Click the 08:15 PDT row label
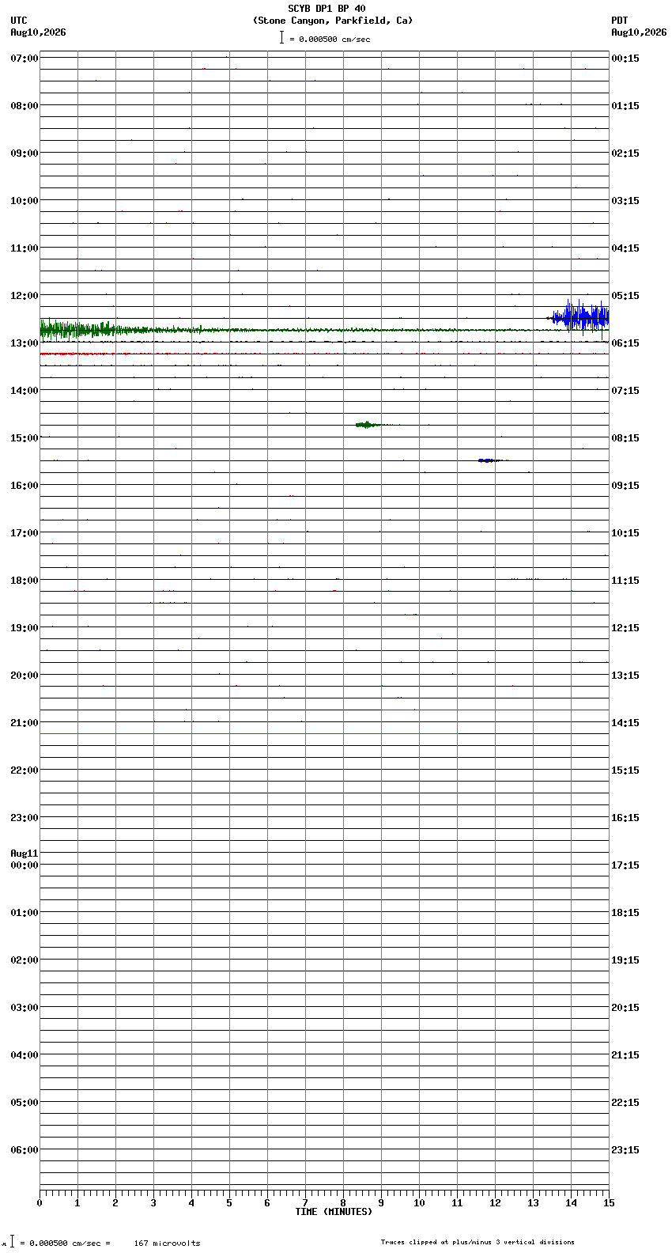672x1253 pixels. click(x=625, y=438)
